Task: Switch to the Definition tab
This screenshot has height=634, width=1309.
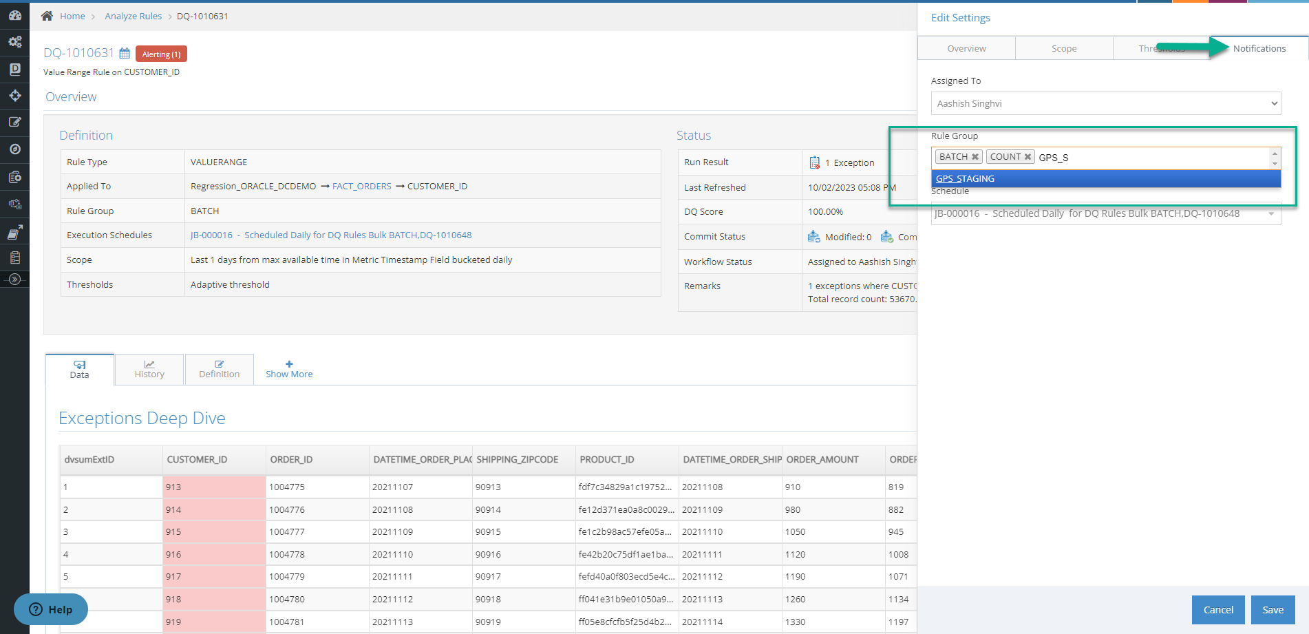Action: 220,370
